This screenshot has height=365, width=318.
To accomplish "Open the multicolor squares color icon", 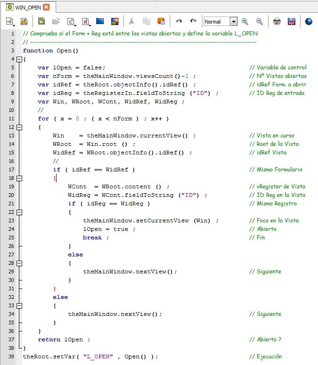I will (x=115, y=21).
